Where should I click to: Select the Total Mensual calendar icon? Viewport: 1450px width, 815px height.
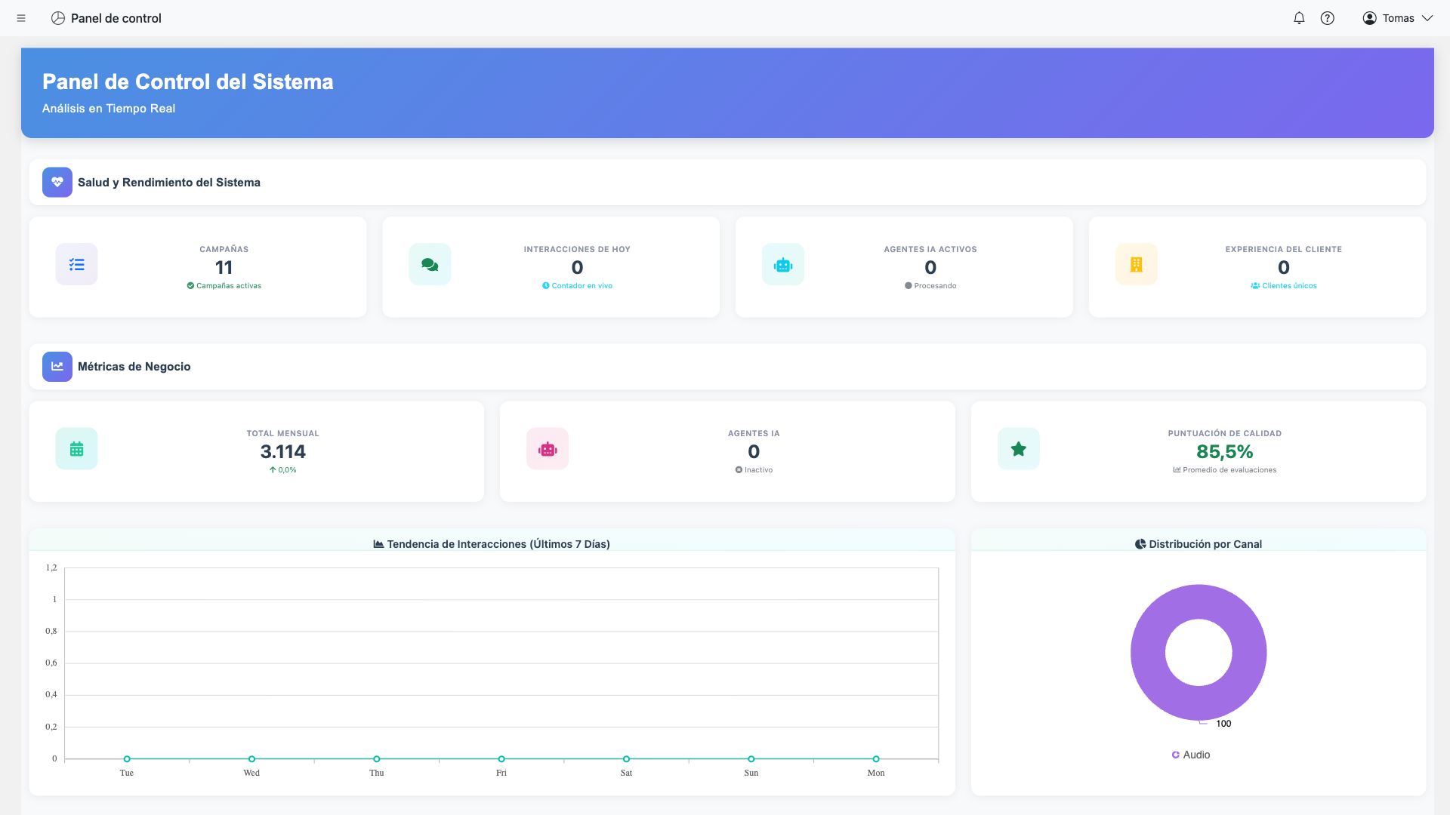(76, 448)
